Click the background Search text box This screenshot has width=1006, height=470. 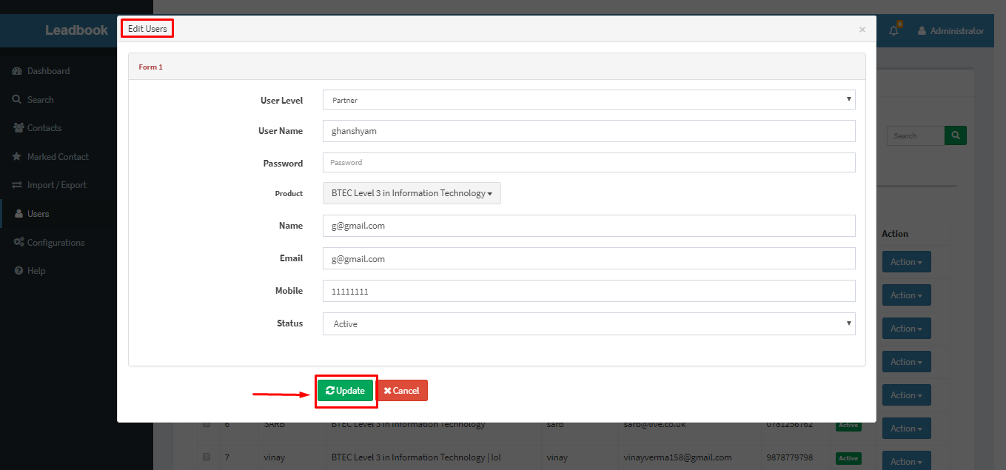point(916,135)
